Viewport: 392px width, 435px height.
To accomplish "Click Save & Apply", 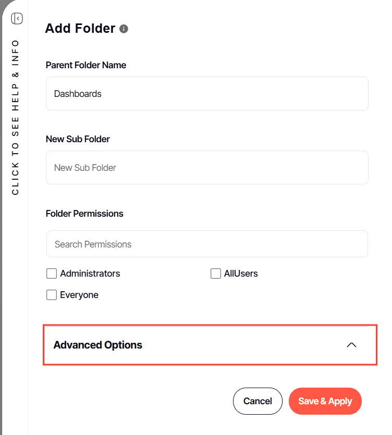I will pos(325,401).
